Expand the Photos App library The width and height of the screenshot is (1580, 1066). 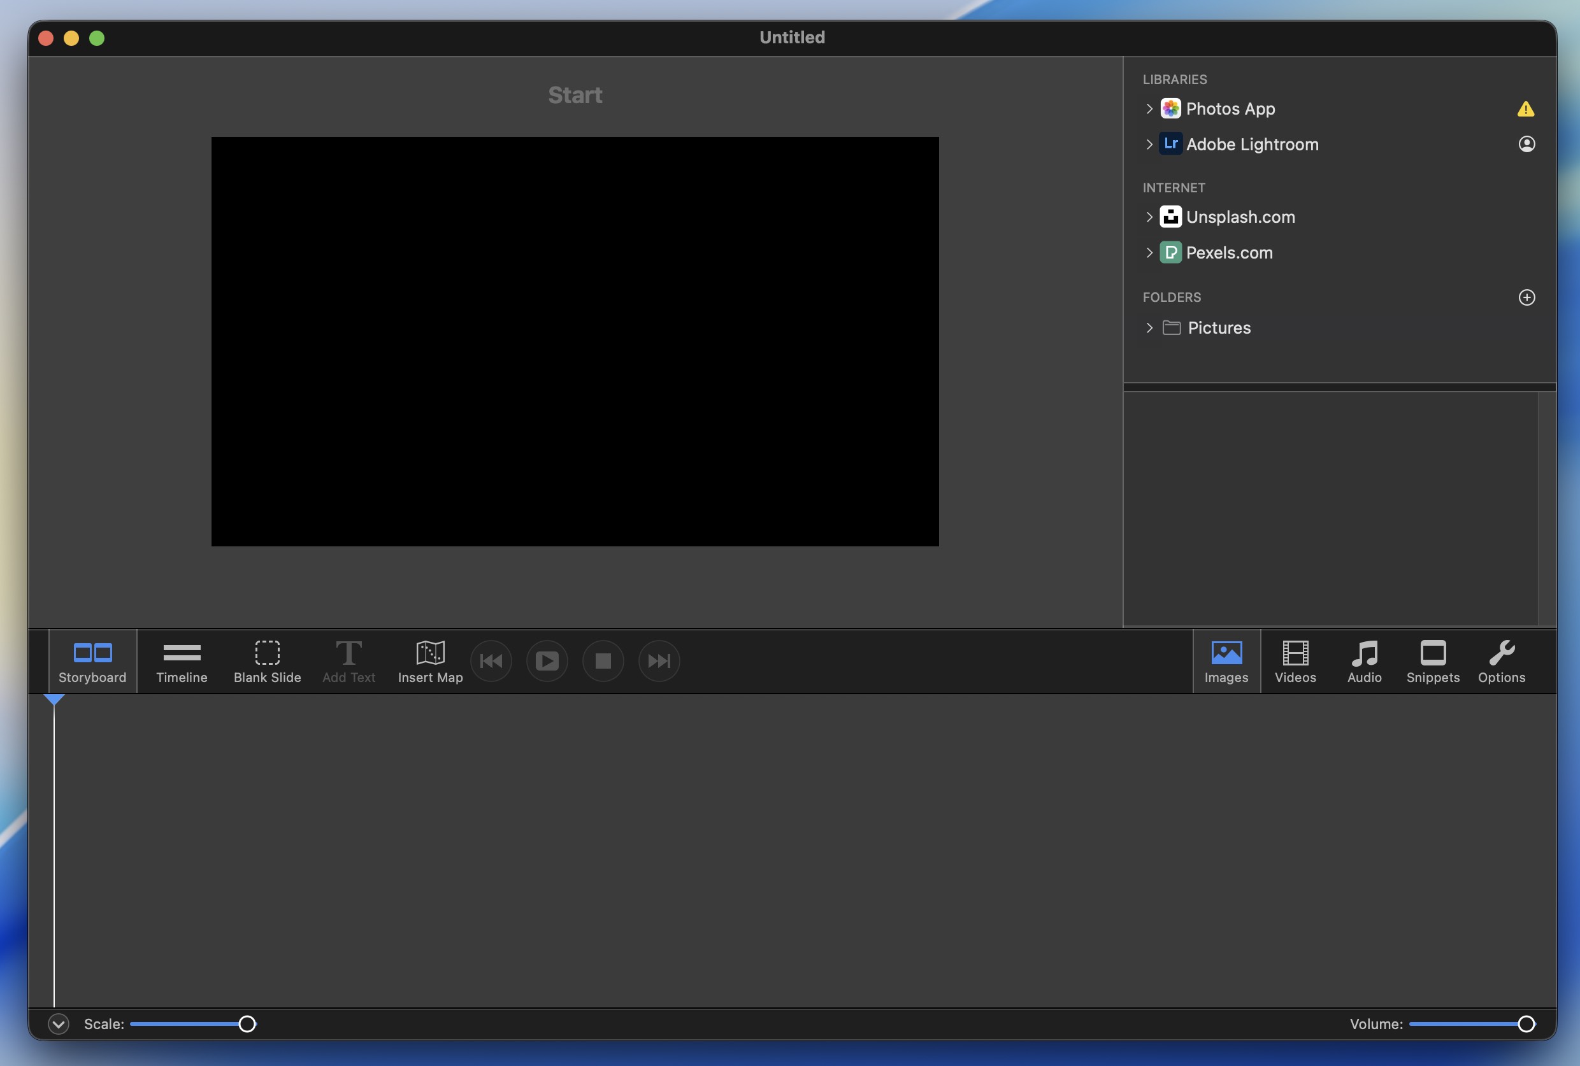[1149, 109]
